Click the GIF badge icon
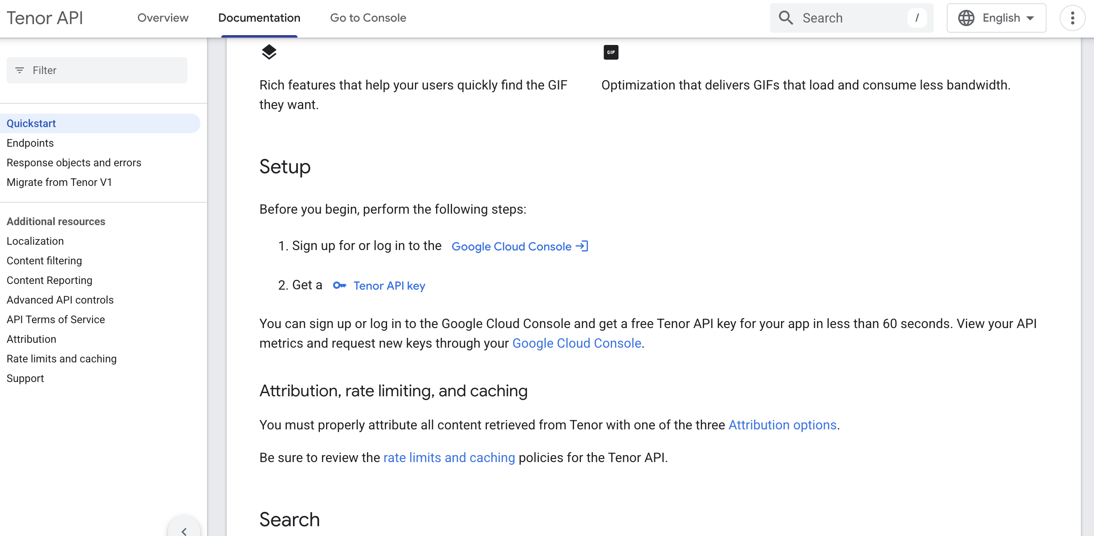1094x536 pixels. (x=611, y=52)
